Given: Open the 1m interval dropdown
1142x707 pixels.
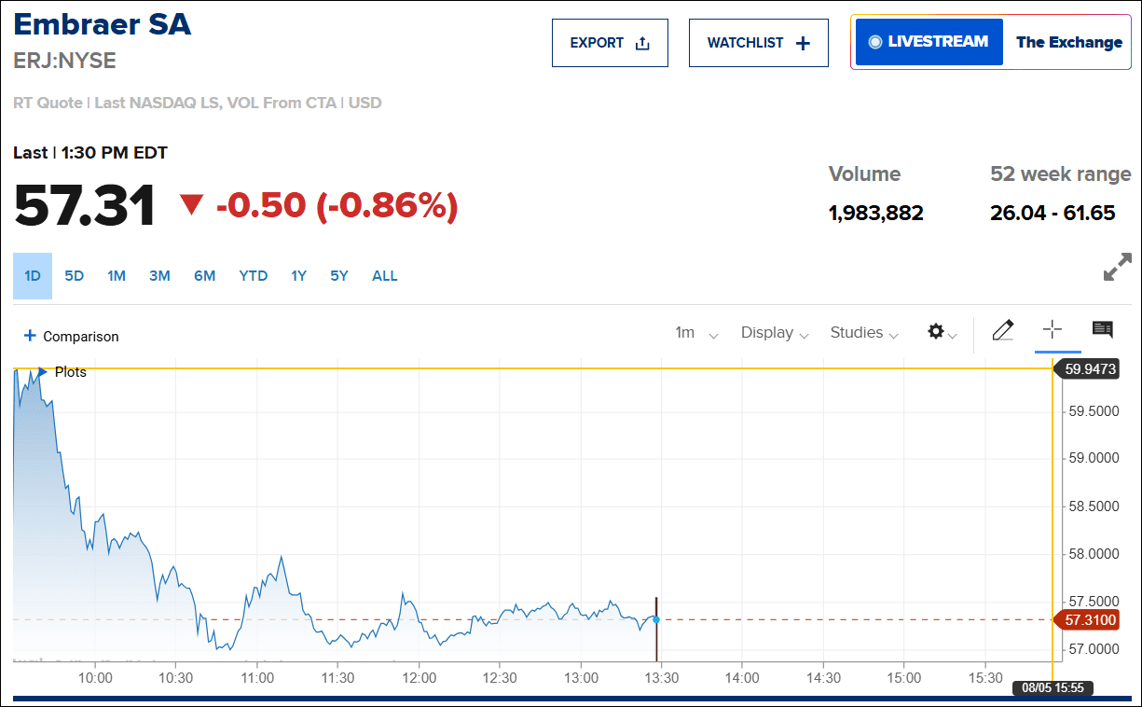Looking at the screenshot, I should point(696,333).
